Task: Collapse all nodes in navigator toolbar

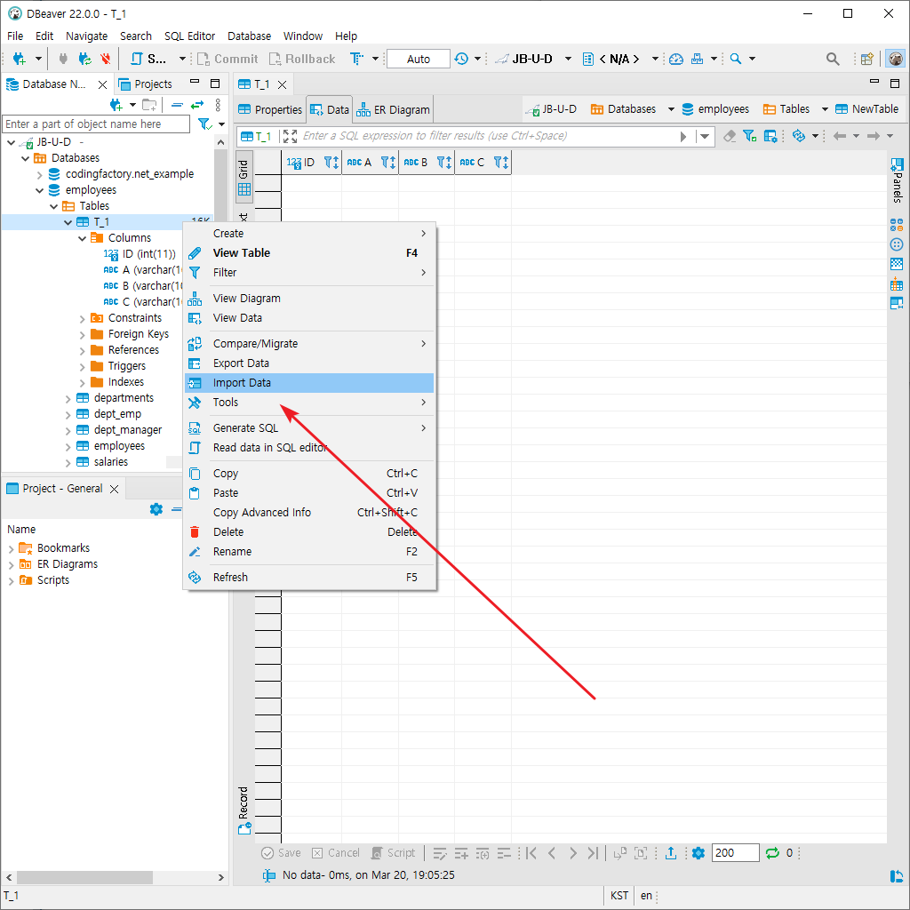Action: (x=178, y=105)
